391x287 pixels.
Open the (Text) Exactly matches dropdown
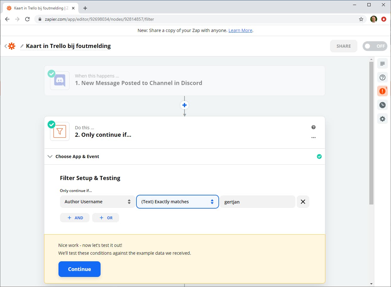tap(177, 202)
